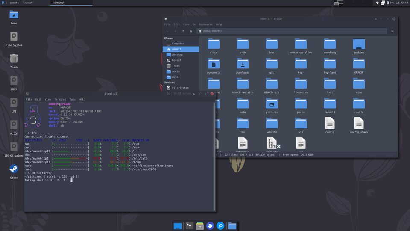Click the battery indicator showing 94%
Image resolution: width=410 pixels, height=231 pixels.
click(x=390, y=3)
